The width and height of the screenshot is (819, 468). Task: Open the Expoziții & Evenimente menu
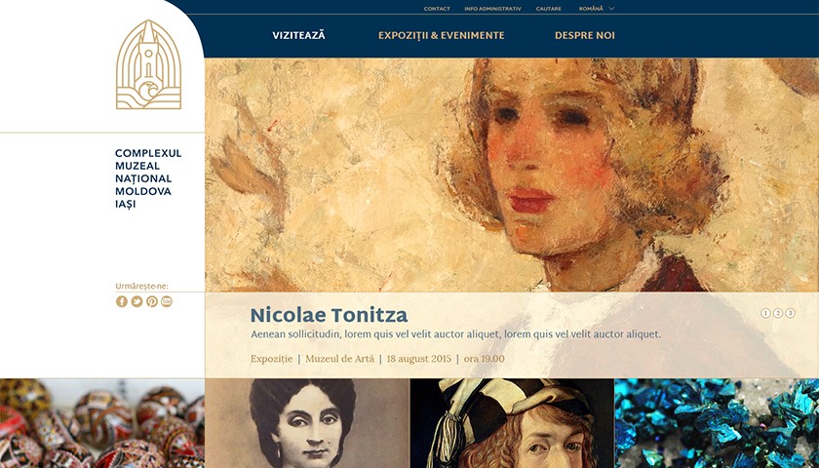(x=442, y=35)
